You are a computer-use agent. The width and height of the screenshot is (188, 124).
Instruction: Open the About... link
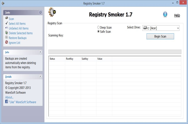point(9,97)
